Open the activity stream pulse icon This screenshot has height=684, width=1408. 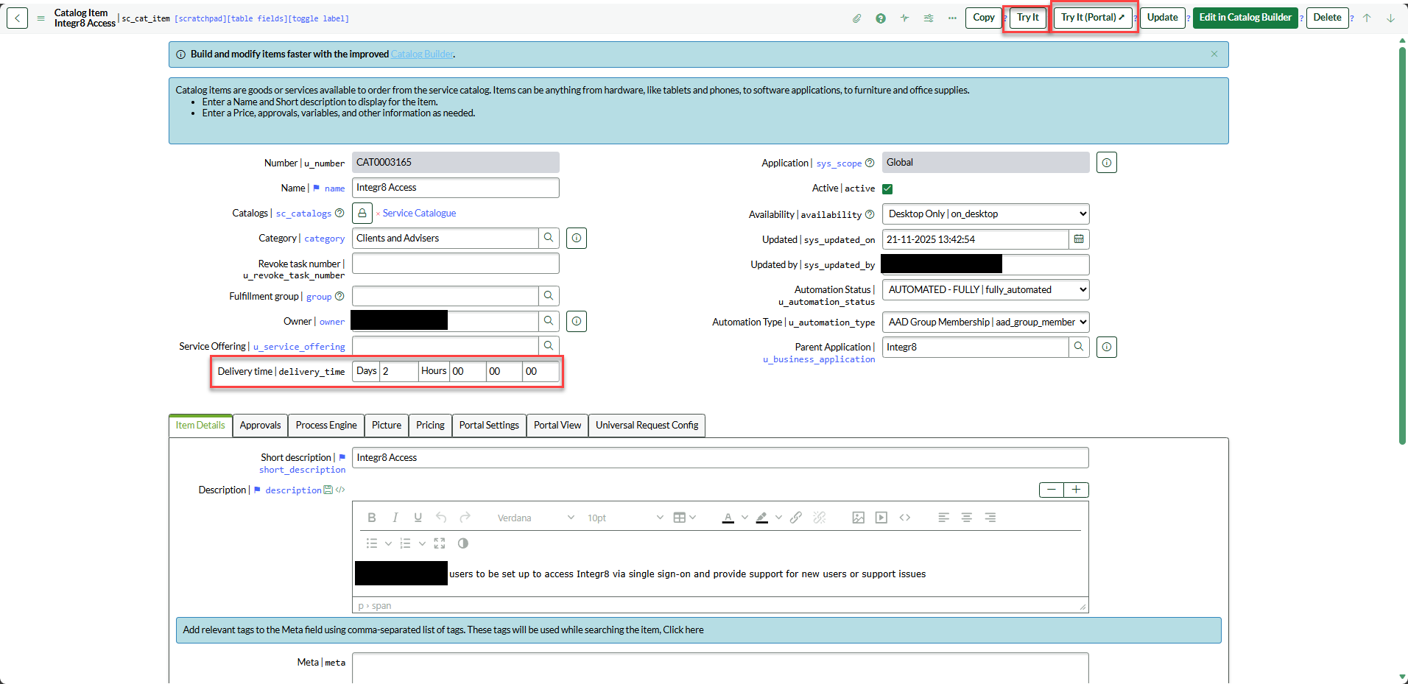(x=904, y=18)
